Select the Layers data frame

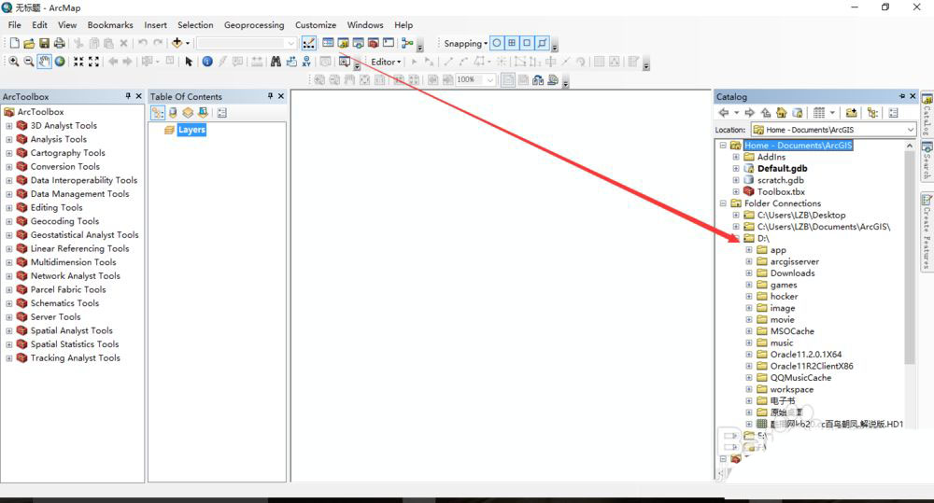(191, 130)
